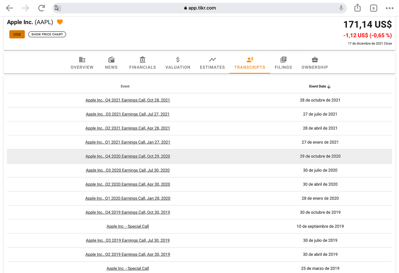This screenshot has width=399, height=273.
Task: Click the Event column header
Action: pyautogui.click(x=125, y=86)
